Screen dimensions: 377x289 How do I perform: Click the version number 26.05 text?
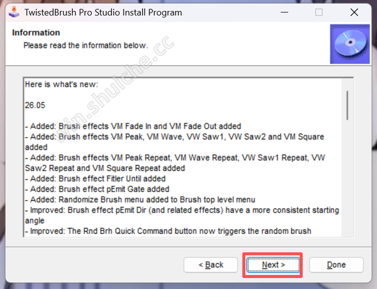coord(35,105)
